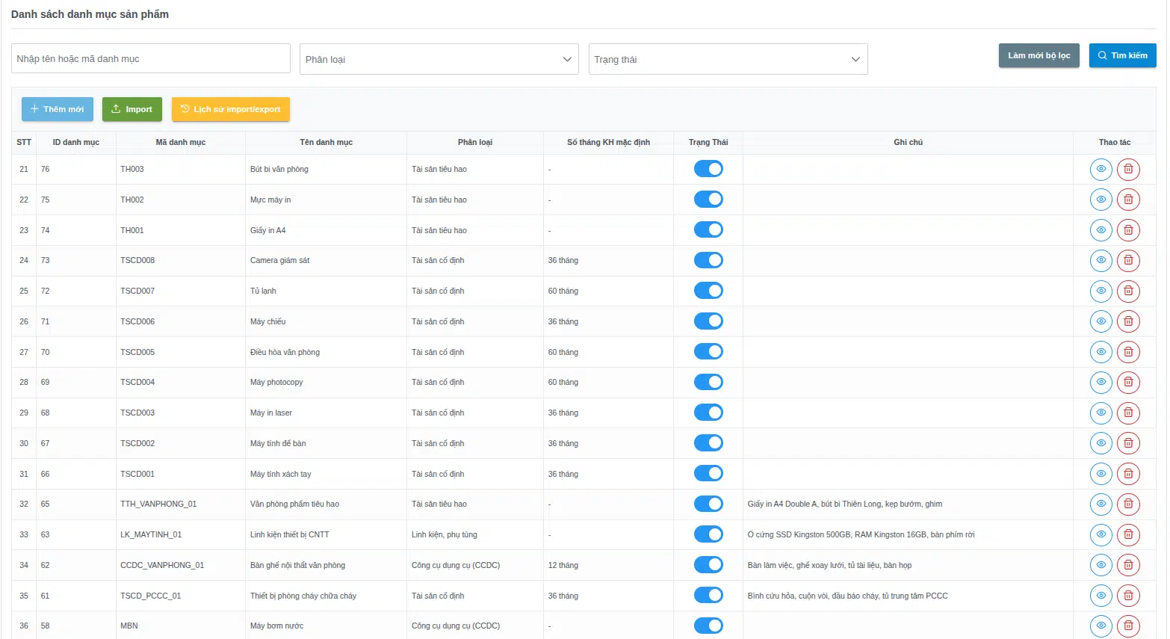Click the TSCD_PCCC_01 code cell
1170x639 pixels.
181,596
